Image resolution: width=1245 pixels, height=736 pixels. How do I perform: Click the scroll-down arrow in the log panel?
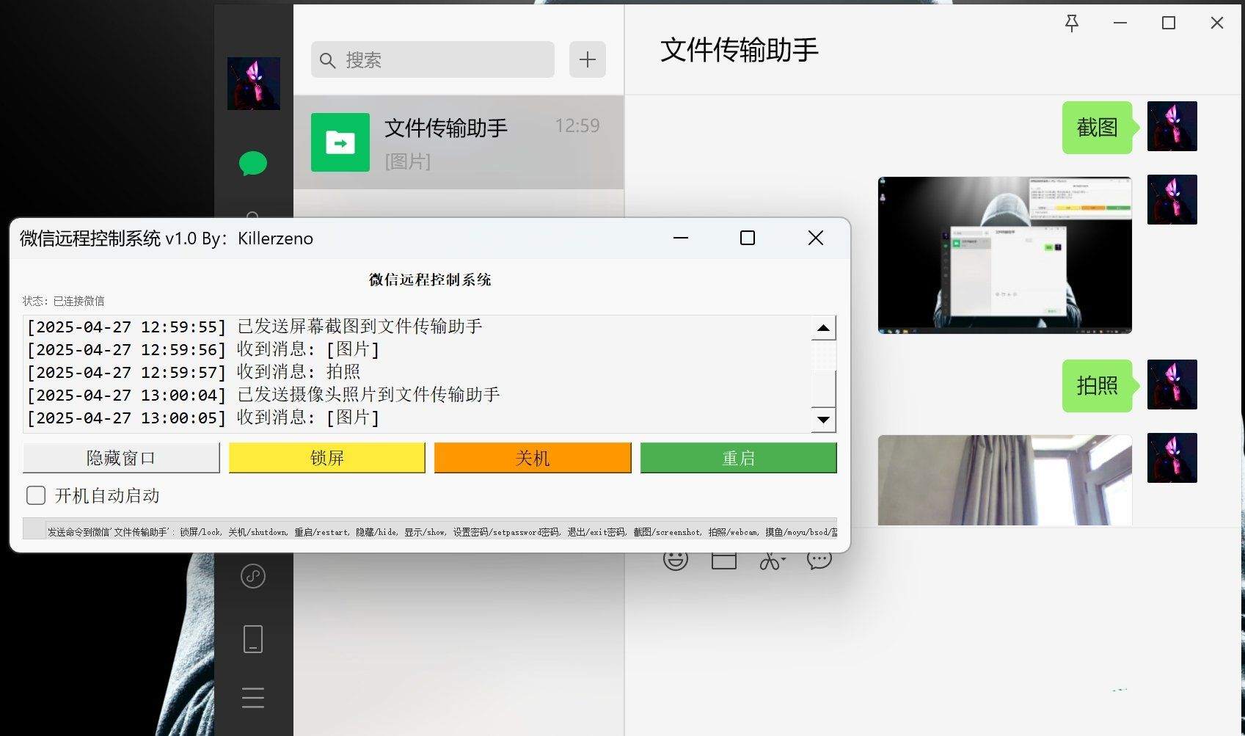824,419
